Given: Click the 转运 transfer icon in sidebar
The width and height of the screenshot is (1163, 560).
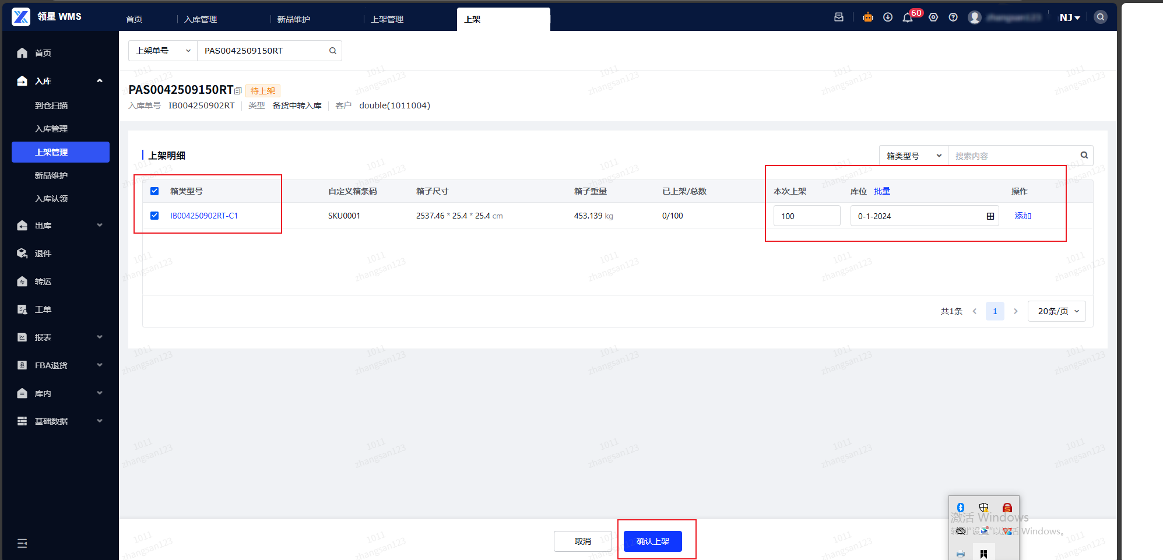Looking at the screenshot, I should (22, 281).
